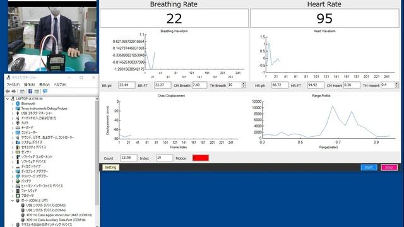This screenshot has width=404, height=227.
Task: Click the TH Breath spinner arrows
Action: pos(244,85)
